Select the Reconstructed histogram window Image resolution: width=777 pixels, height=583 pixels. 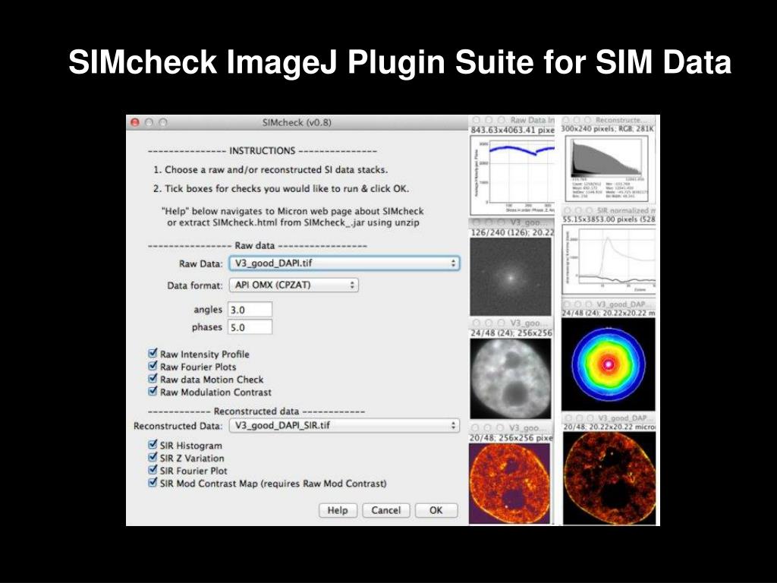pyautogui.click(x=609, y=167)
